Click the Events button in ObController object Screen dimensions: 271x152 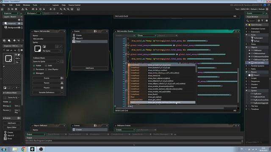tap(48, 78)
